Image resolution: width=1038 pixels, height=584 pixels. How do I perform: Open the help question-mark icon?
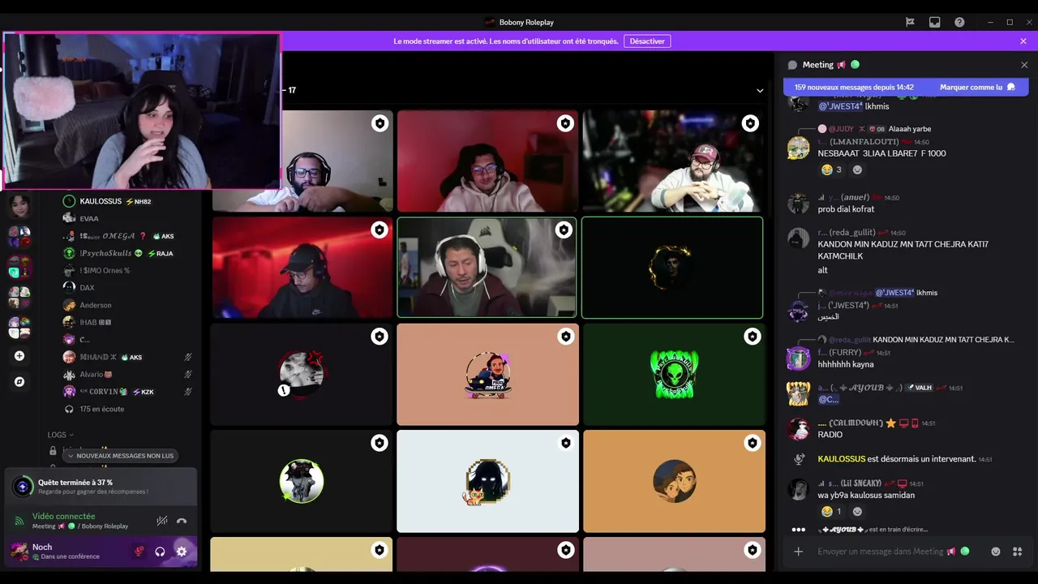coord(959,22)
